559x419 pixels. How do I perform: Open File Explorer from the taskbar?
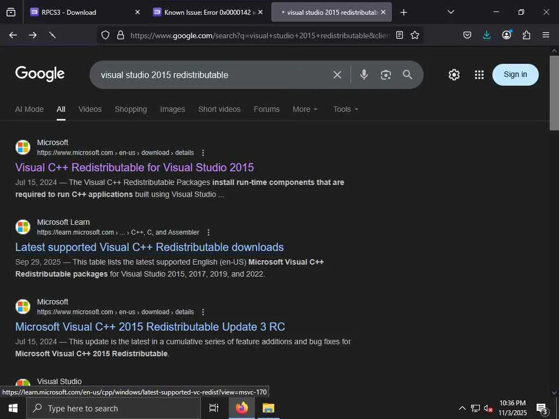268,408
